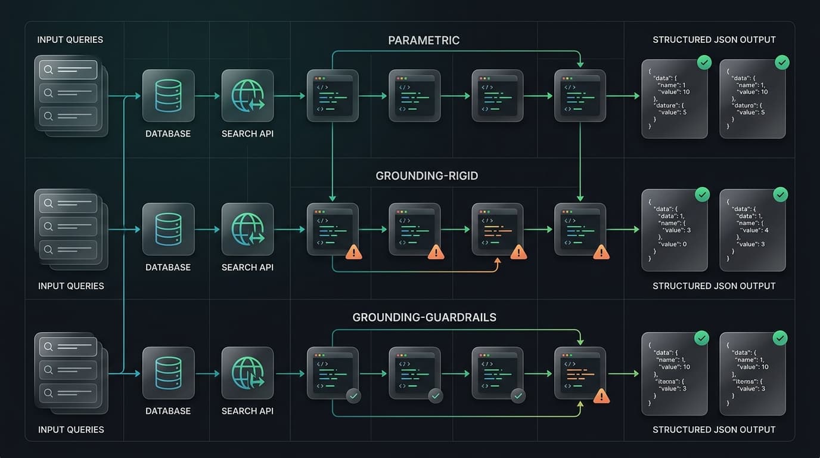820x458 pixels.
Task: Click bottom search bar in Grounding-Guardrails input queries
Action: [x=68, y=393]
